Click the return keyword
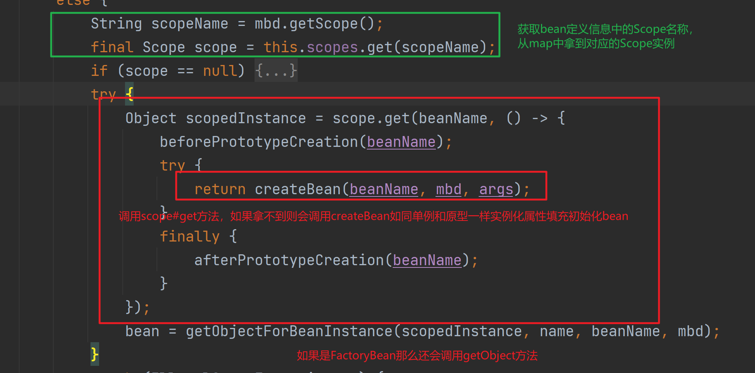Image resolution: width=755 pixels, height=373 pixels. coord(220,189)
